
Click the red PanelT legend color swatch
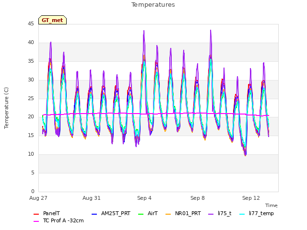tap(36, 214)
